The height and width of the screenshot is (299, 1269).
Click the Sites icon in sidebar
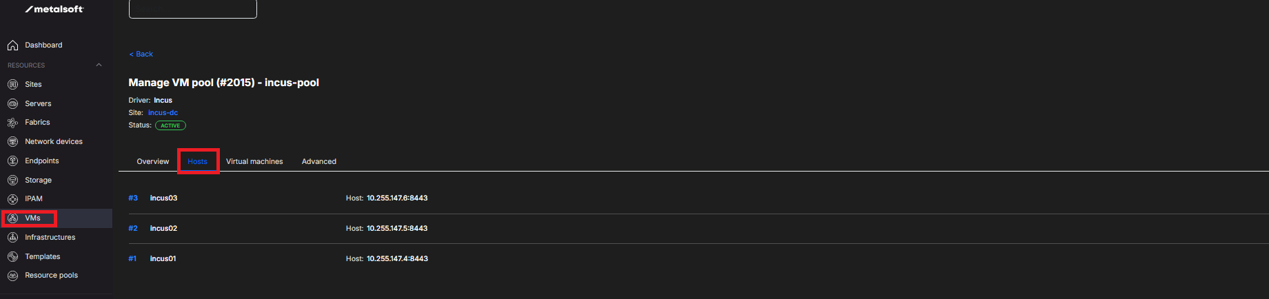(x=12, y=85)
